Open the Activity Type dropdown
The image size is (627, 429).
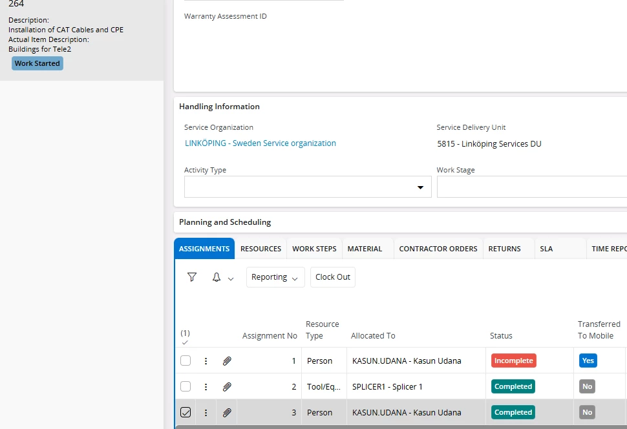coord(421,187)
